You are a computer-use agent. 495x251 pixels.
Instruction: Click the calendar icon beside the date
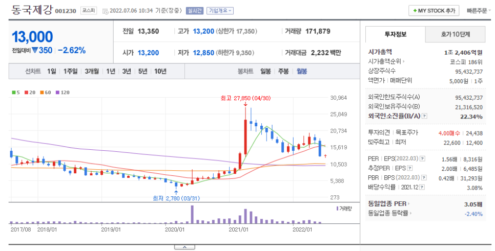click(x=105, y=11)
